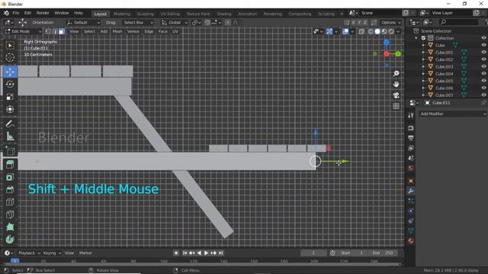Switch to vertex select mode
The width and height of the screenshot is (488, 274).
point(48,31)
